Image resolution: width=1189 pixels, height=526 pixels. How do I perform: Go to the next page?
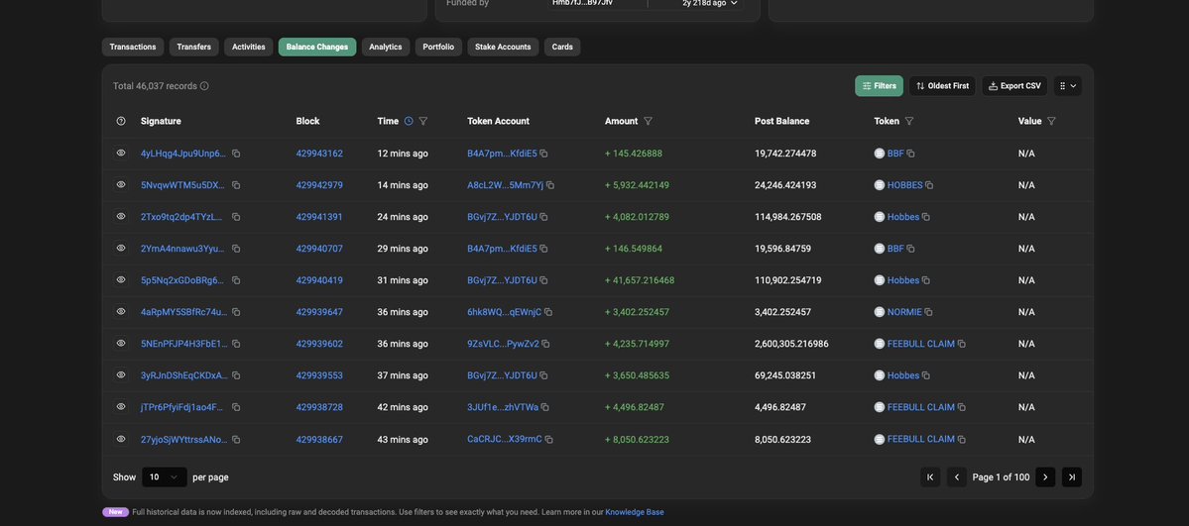click(1045, 477)
